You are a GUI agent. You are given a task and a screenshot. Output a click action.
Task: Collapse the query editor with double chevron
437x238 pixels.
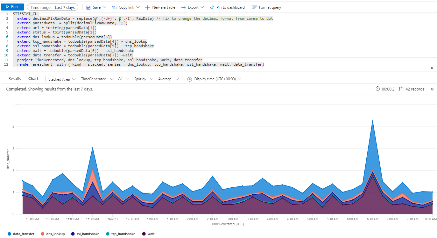pyautogui.click(x=432, y=68)
